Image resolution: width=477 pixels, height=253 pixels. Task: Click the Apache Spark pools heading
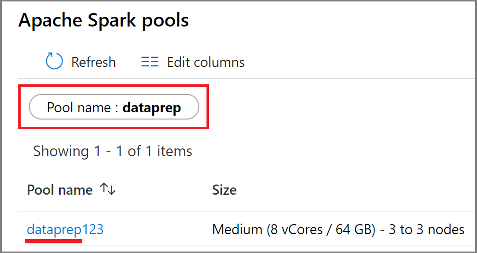103,20
